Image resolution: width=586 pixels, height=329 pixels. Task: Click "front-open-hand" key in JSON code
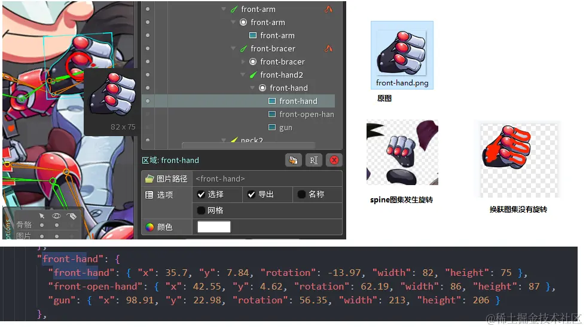[95, 287]
